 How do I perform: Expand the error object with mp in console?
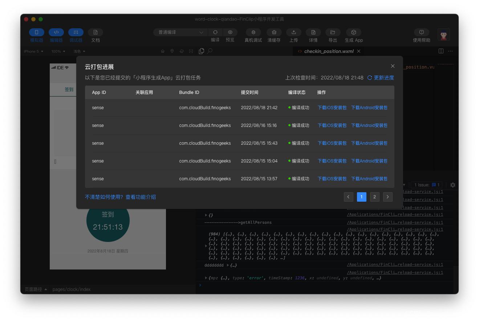[206, 278]
